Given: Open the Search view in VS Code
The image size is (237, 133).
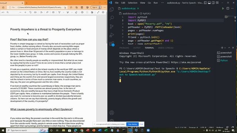Looking at the screenshot, I should click(112, 18).
